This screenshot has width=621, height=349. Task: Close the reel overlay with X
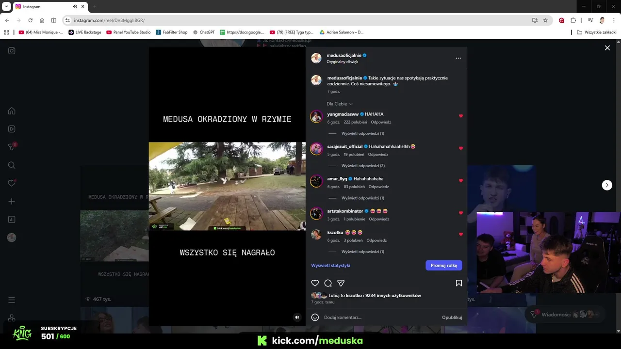[607, 48]
